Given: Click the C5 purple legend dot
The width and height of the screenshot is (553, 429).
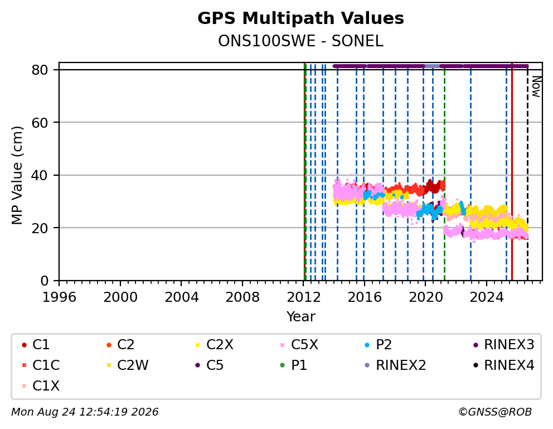Looking at the screenshot, I should (197, 365).
